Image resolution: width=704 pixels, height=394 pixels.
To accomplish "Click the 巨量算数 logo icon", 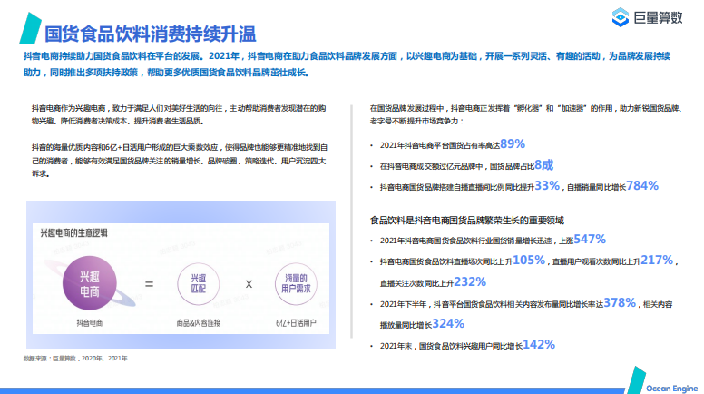I will point(621,17).
